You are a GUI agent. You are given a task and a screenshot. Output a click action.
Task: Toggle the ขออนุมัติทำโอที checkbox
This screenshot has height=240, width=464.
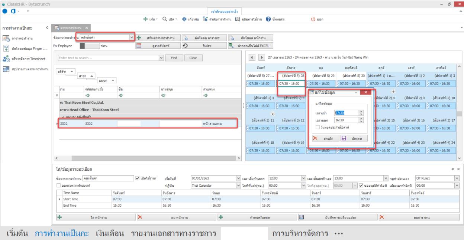click(361, 185)
